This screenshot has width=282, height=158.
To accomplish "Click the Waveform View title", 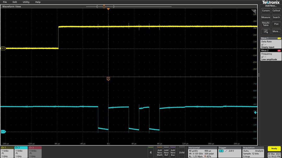I will [x=11, y=7].
